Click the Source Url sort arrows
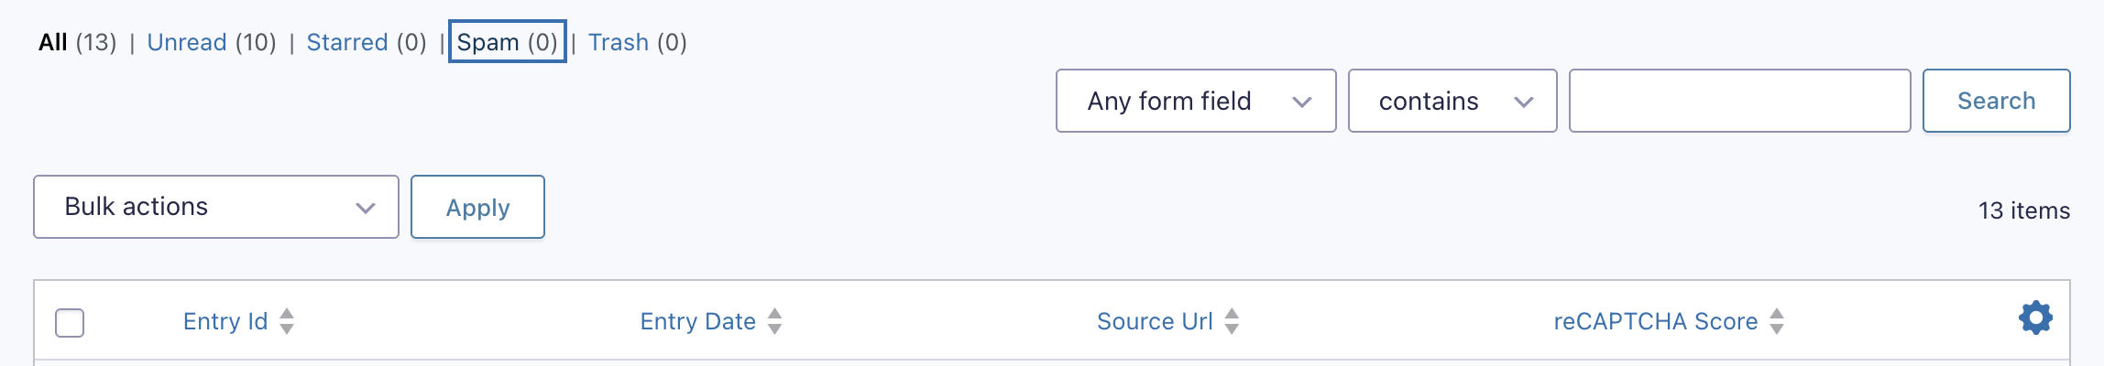The image size is (2104, 366). click(1232, 321)
